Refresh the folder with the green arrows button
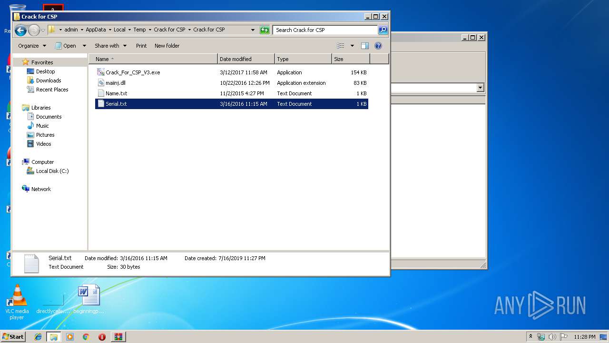The height and width of the screenshot is (343, 609). 265,30
